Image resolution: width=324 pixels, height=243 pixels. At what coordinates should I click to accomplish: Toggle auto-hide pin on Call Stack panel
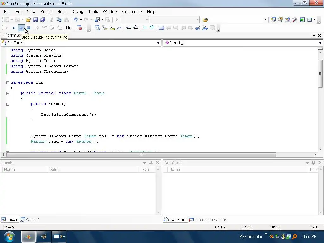pos(313,163)
